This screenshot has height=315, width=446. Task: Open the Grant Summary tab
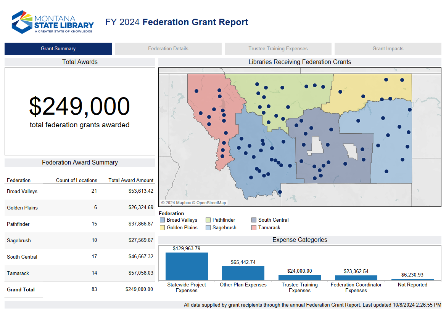point(58,49)
